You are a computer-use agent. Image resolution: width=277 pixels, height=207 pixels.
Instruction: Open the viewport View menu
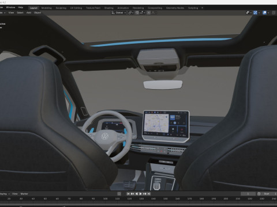(x=11, y=13)
